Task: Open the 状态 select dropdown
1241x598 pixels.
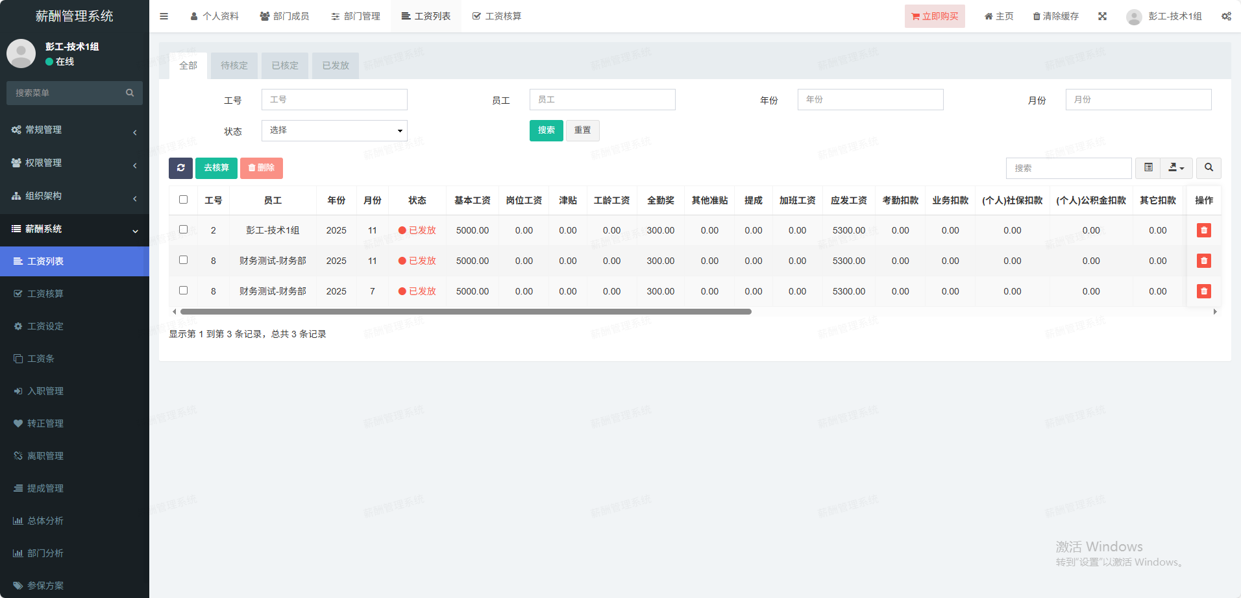Action: (x=334, y=130)
